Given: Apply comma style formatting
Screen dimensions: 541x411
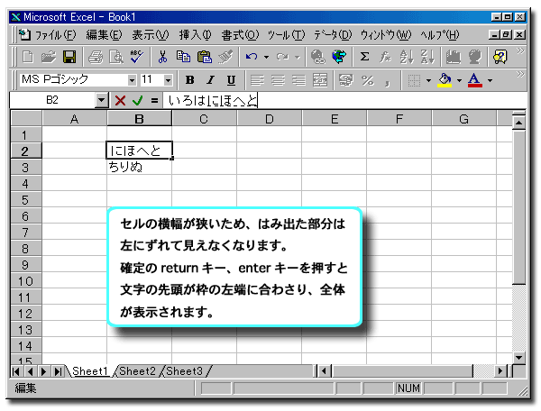Looking at the screenshot, I should 388,82.
